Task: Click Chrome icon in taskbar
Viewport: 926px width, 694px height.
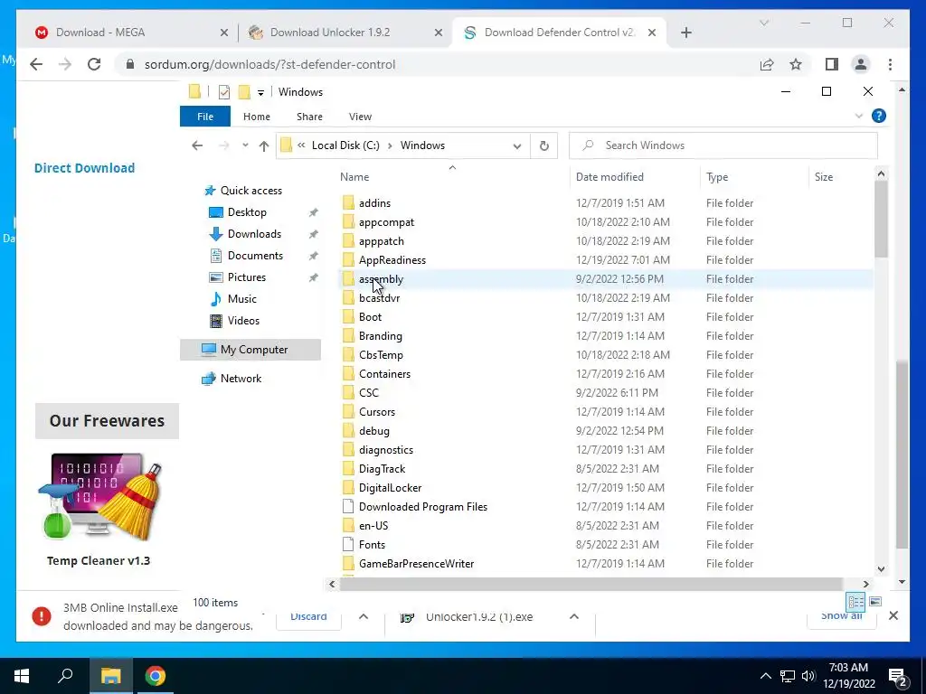Action: tap(156, 676)
